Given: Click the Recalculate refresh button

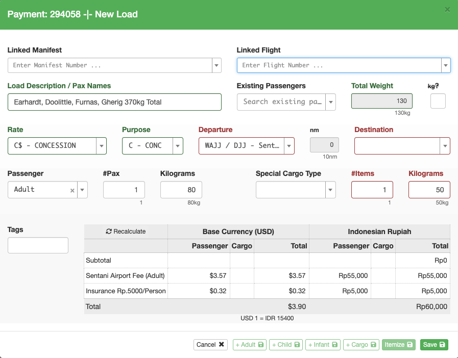Looking at the screenshot, I should (126, 232).
